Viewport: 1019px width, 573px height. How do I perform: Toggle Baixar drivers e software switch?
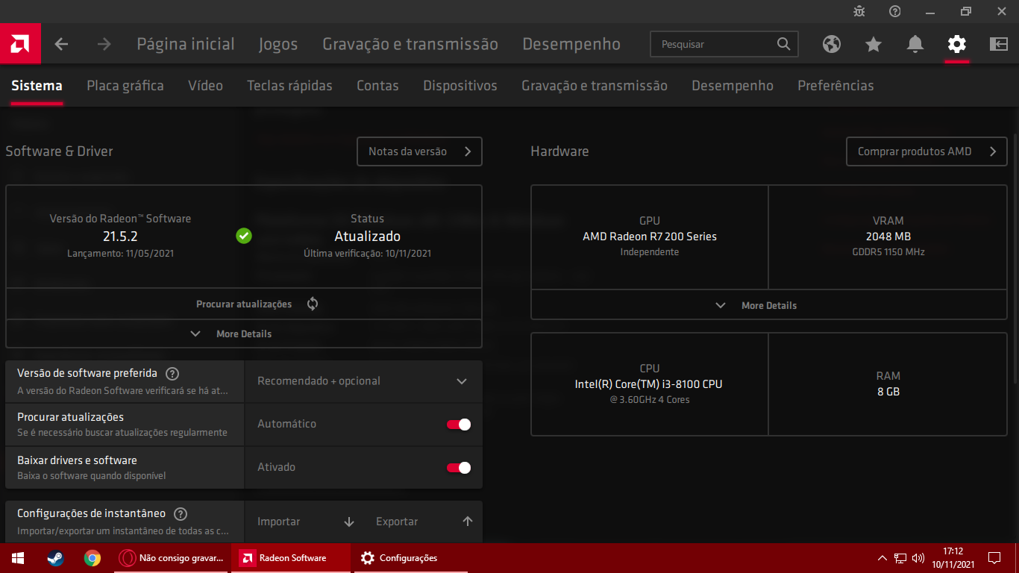459,468
